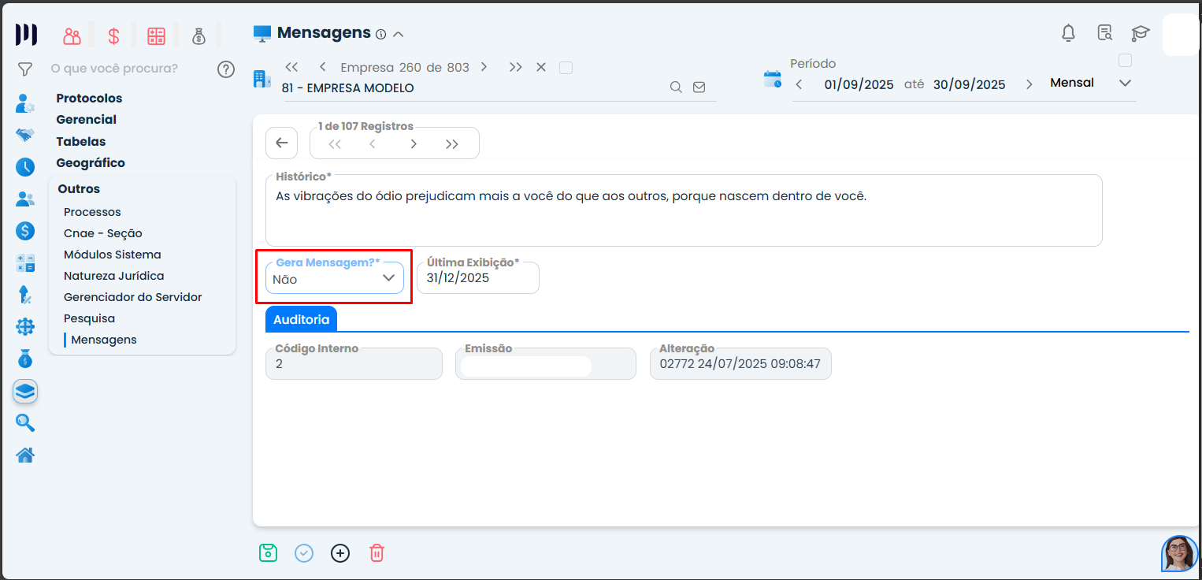Screen dimensions: 1202x580
Task: Open the Gerencial menu
Action: pos(87,120)
